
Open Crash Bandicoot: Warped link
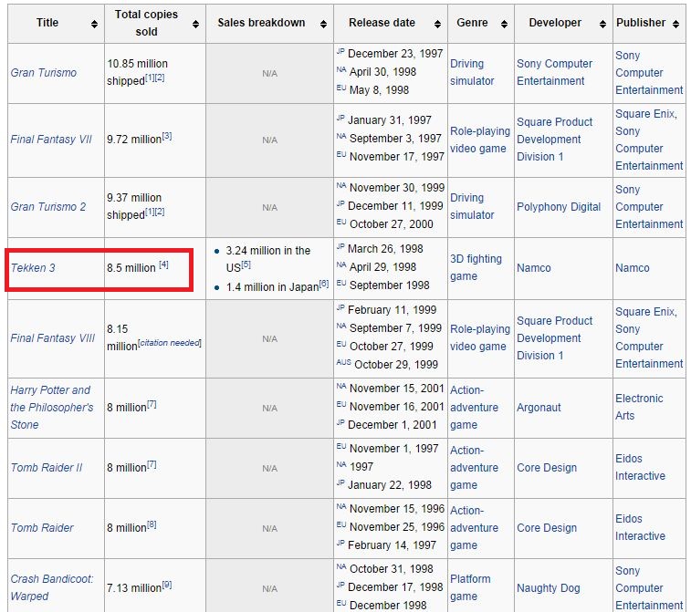pos(51,587)
